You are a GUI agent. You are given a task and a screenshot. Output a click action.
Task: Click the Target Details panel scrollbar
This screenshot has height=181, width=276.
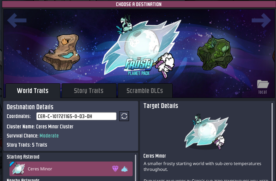click(272, 141)
